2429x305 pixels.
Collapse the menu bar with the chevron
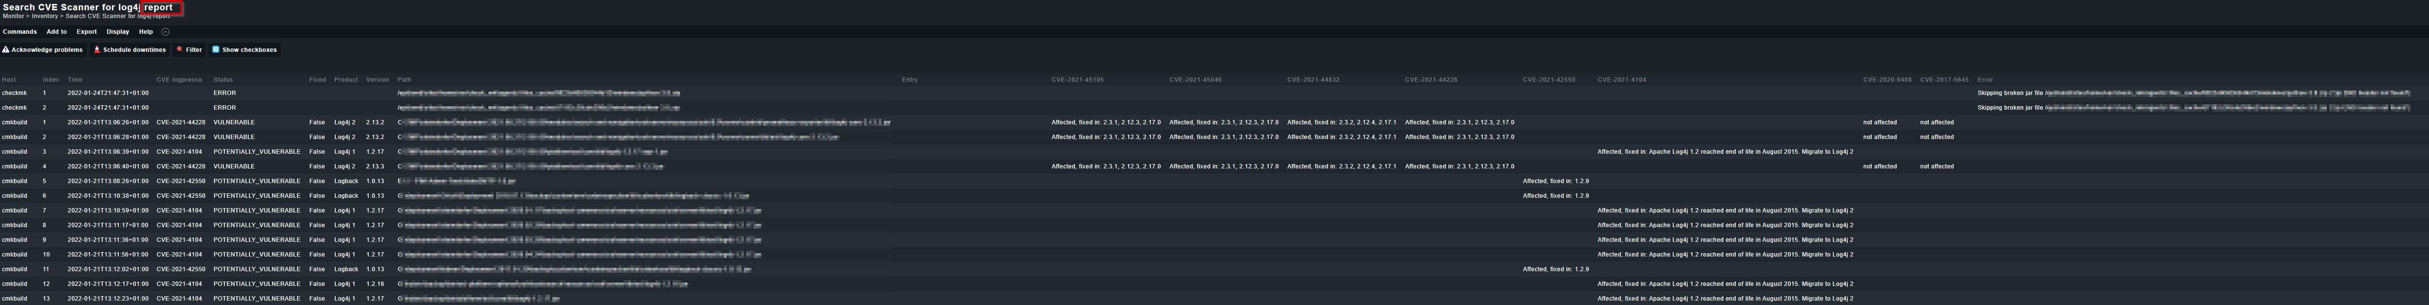click(x=165, y=32)
